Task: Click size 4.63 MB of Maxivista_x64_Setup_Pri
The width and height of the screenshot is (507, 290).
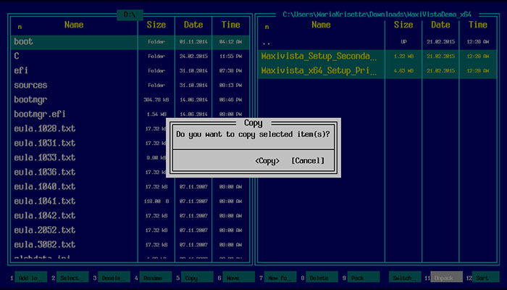Action: coord(403,70)
